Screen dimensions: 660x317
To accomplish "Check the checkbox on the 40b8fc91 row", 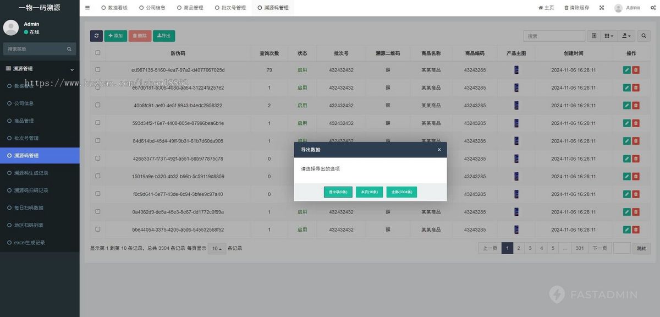I will coord(97,105).
